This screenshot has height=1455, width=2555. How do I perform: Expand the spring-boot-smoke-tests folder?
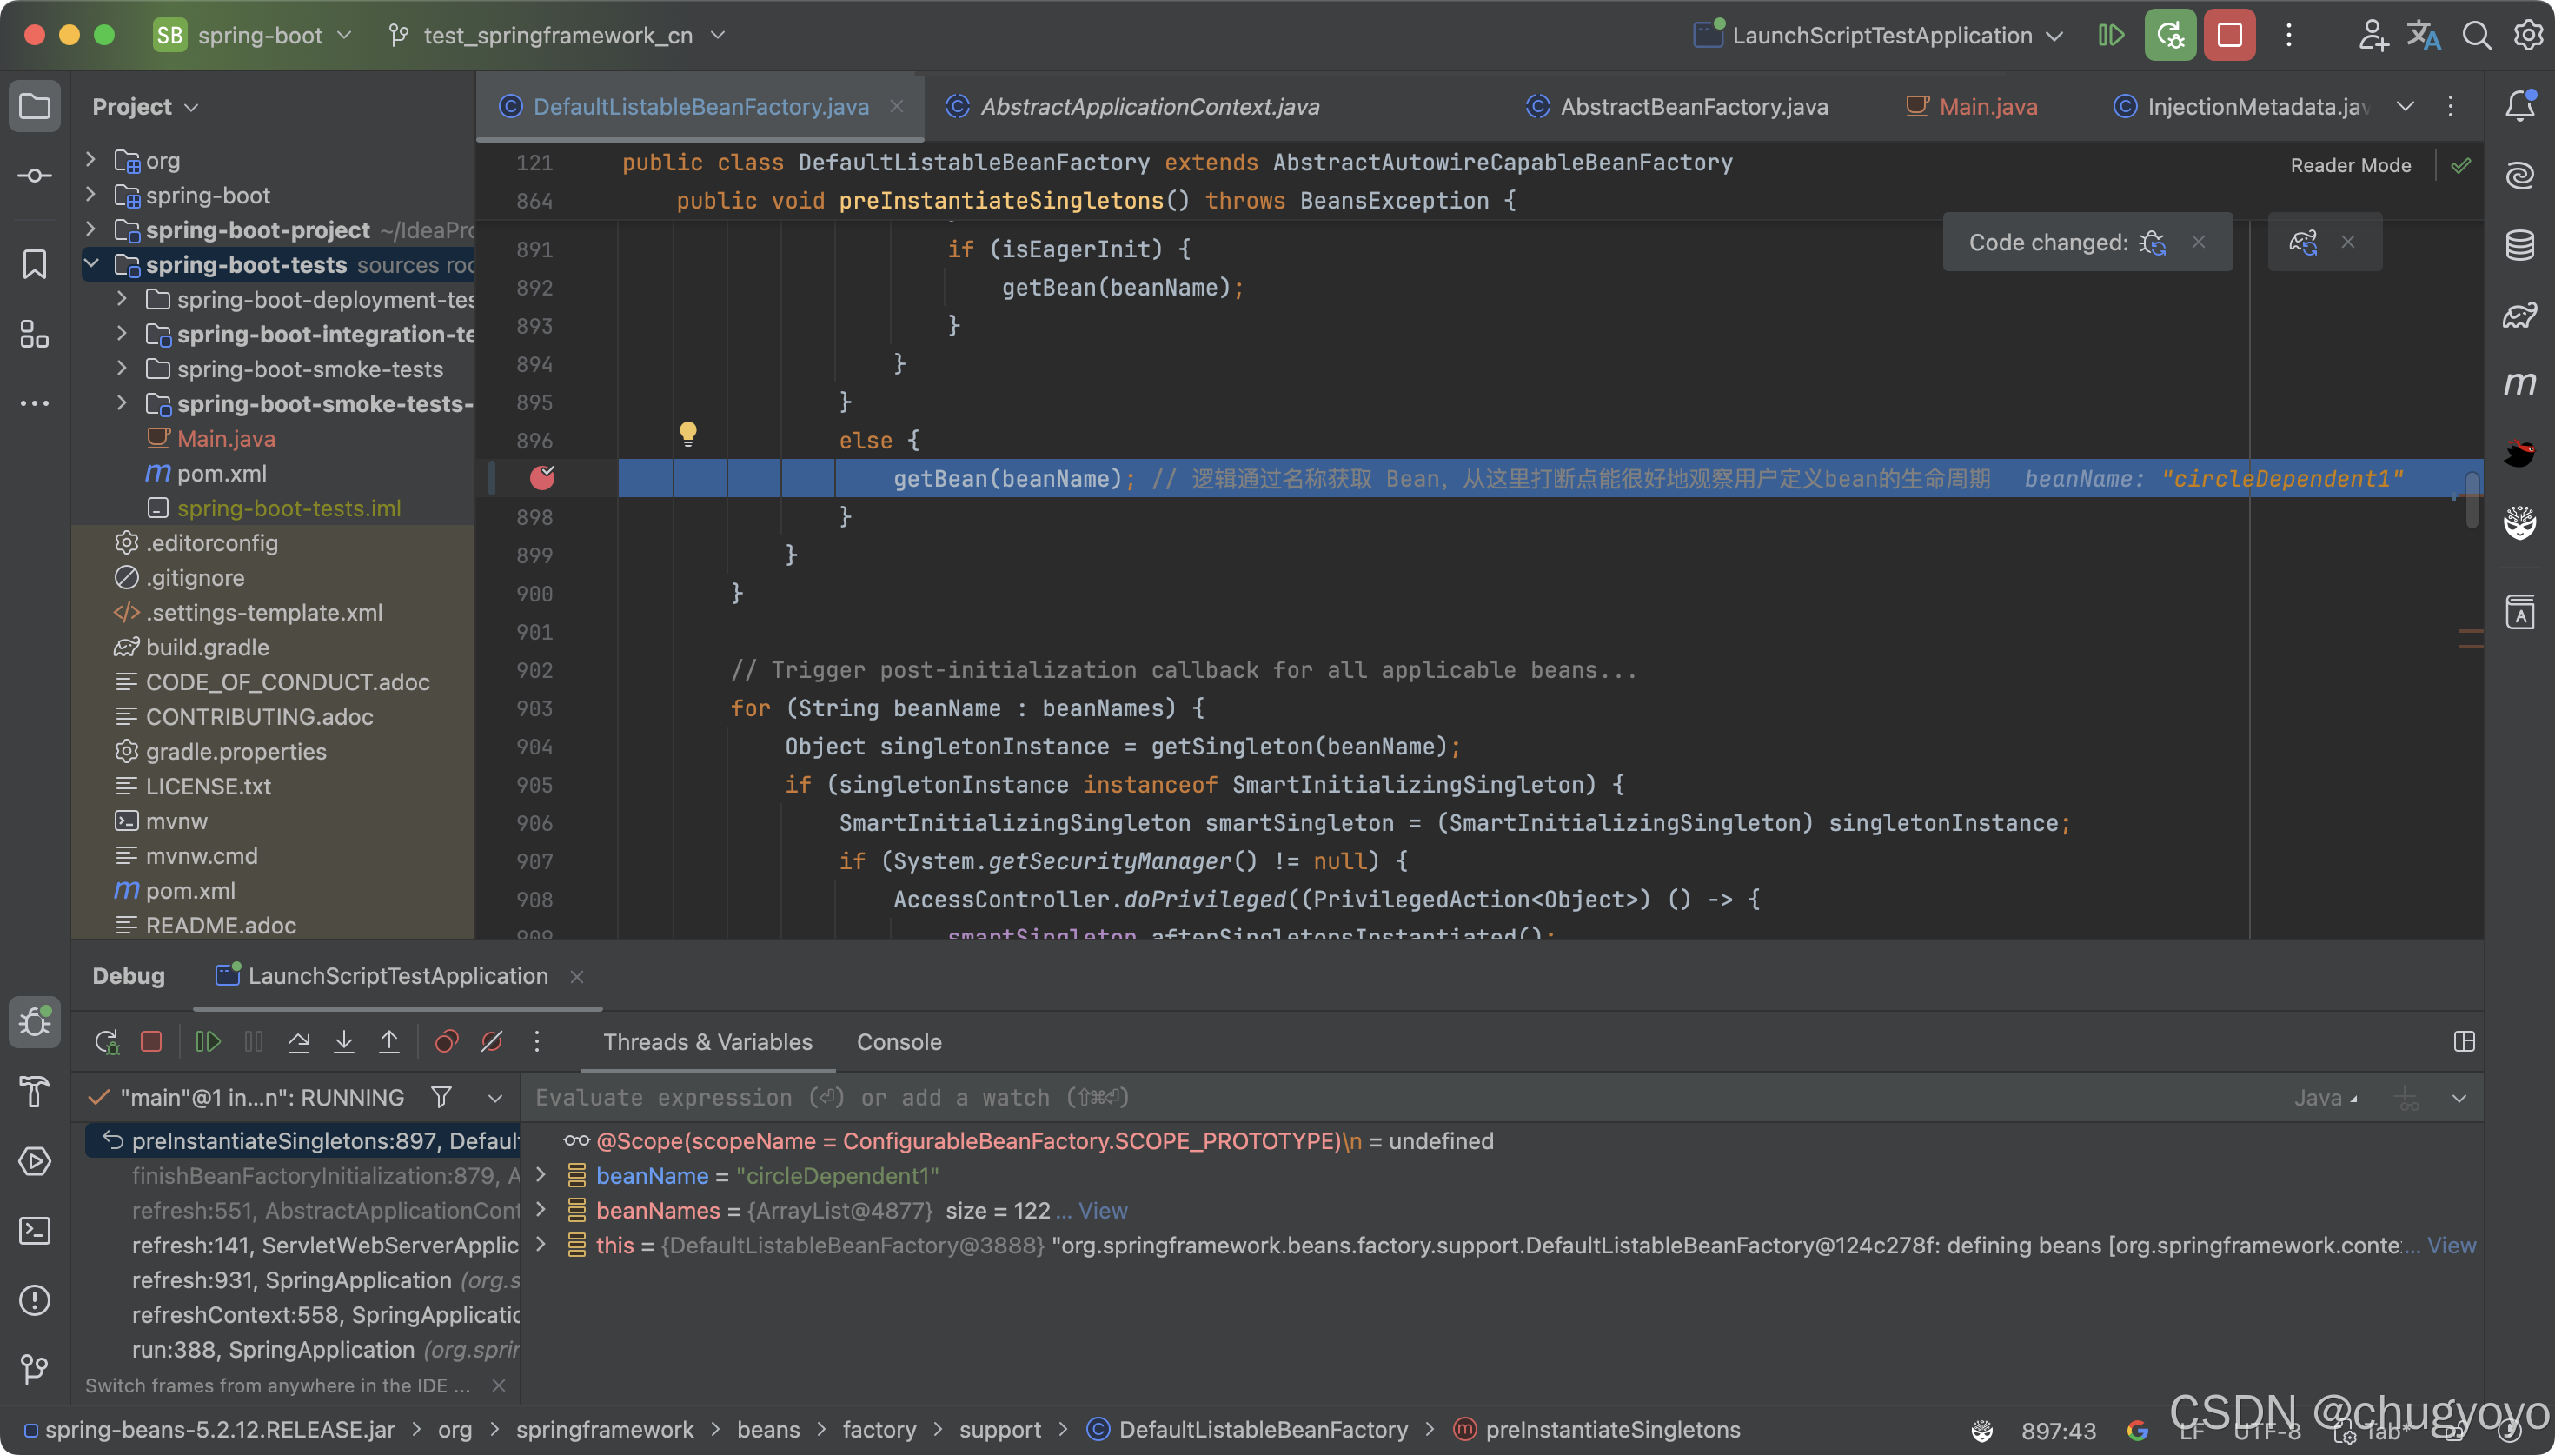pos(122,369)
